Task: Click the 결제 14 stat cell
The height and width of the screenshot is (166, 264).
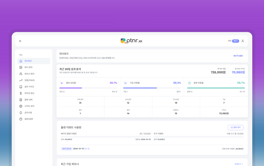Action: click(128, 112)
